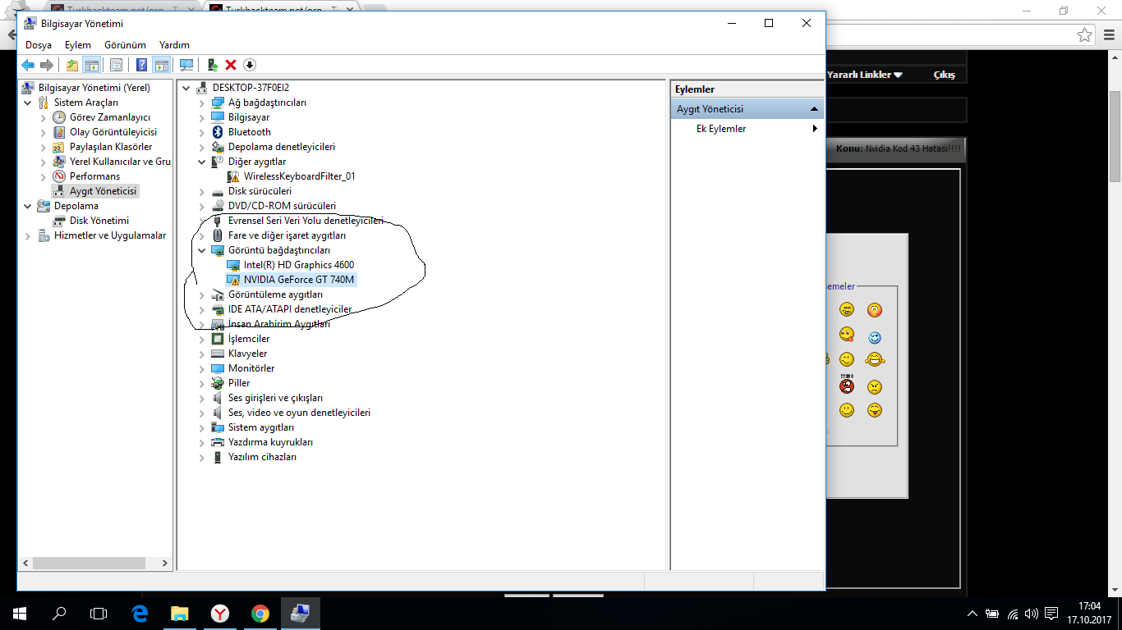Viewport: 1122px width, 630px height.
Task: Expand Ağ bağdaştırıcıları node
Action: pos(202,103)
